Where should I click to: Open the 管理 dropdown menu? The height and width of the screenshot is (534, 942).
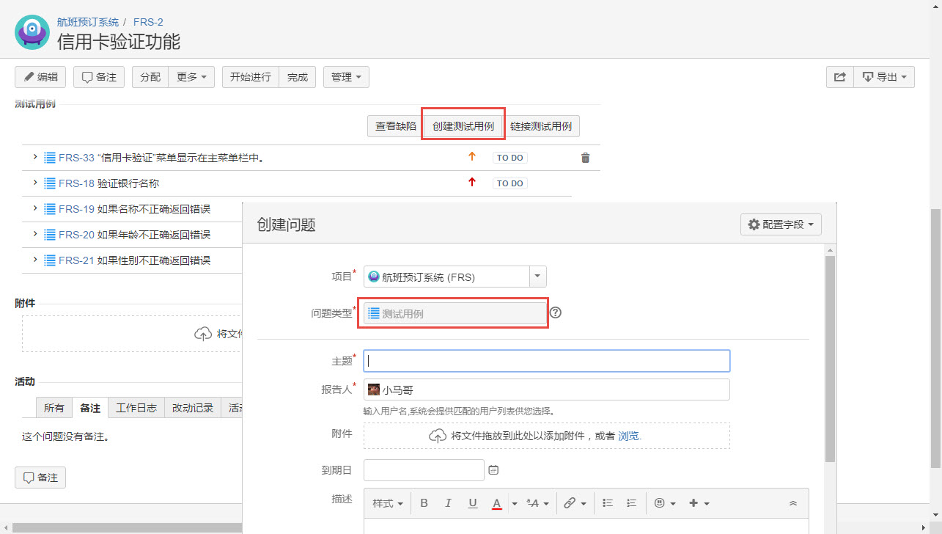[x=346, y=77]
